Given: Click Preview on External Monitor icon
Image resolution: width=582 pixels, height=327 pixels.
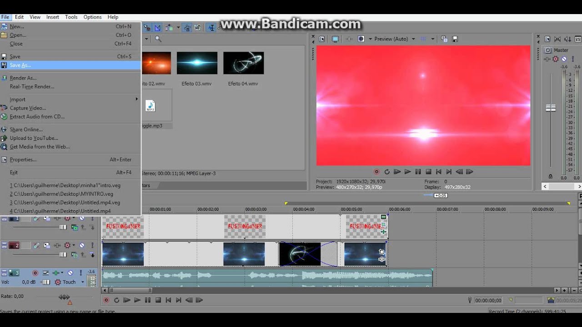Looking at the screenshot, I should 335,39.
